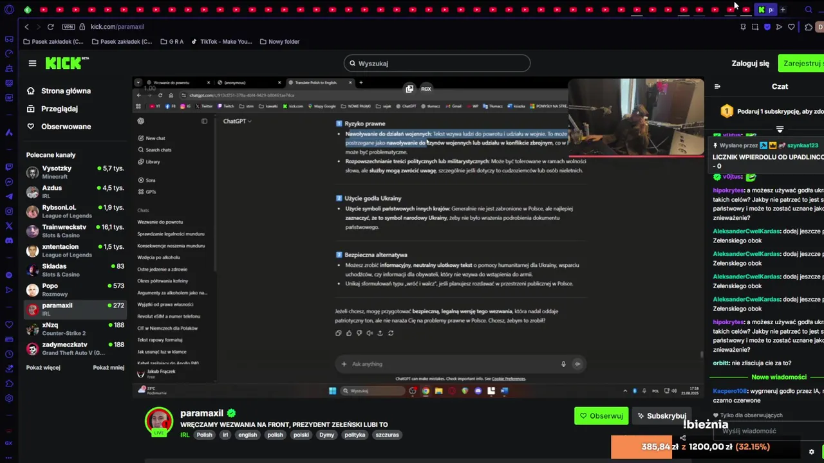The width and height of the screenshot is (824, 463).
Task: Click the KICK logo
Action: tap(67, 63)
